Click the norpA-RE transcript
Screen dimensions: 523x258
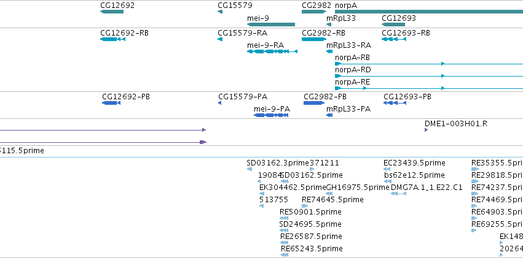tap(429, 88)
